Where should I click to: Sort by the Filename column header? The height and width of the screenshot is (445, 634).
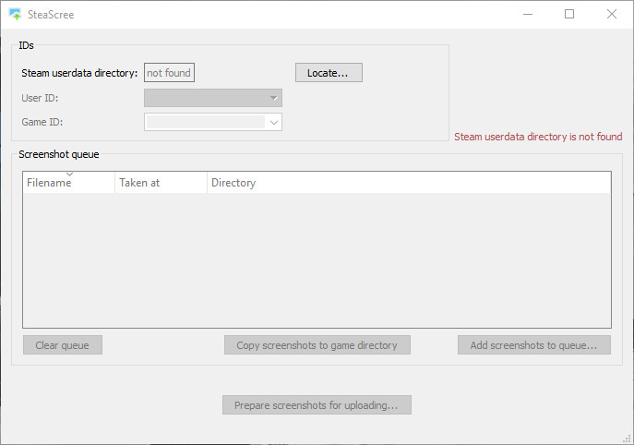[68, 183]
